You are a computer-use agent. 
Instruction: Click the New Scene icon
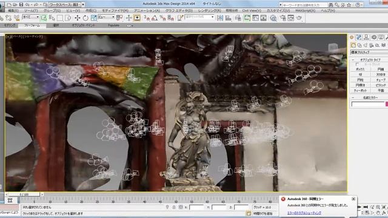(x=9, y=5)
